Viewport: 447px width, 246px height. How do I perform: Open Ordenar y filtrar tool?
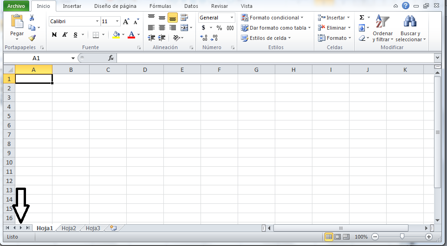382,28
